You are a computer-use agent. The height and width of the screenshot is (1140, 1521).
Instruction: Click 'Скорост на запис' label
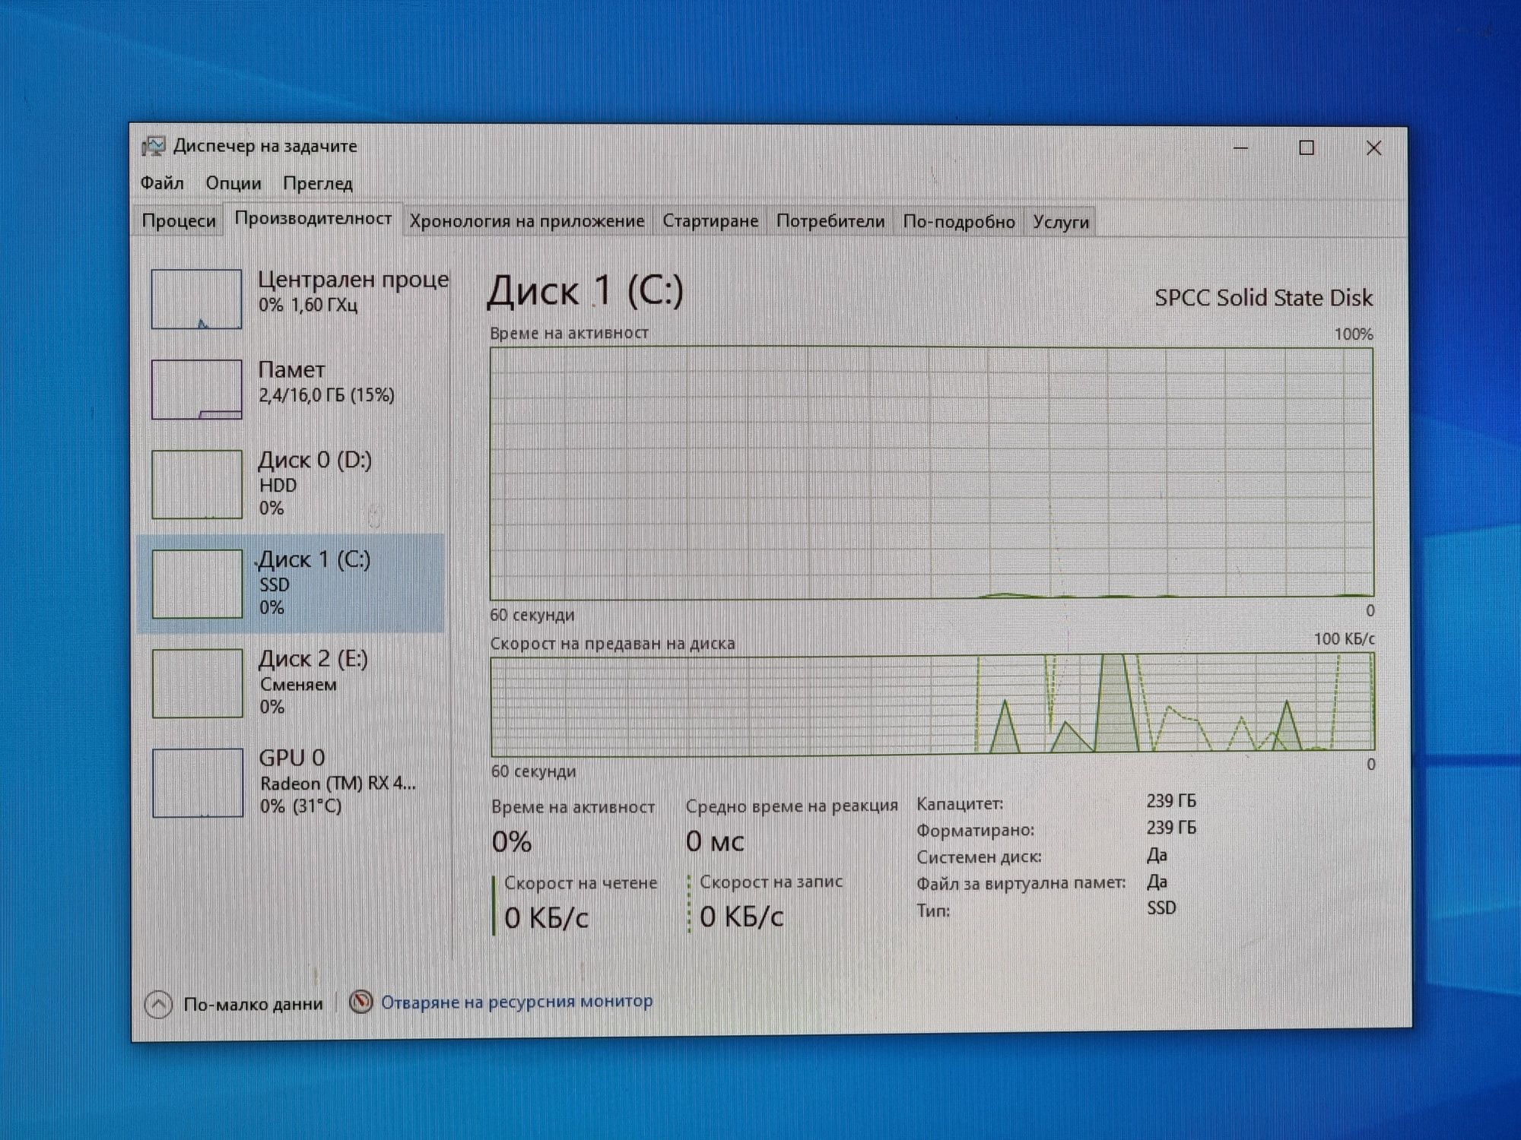(x=771, y=882)
